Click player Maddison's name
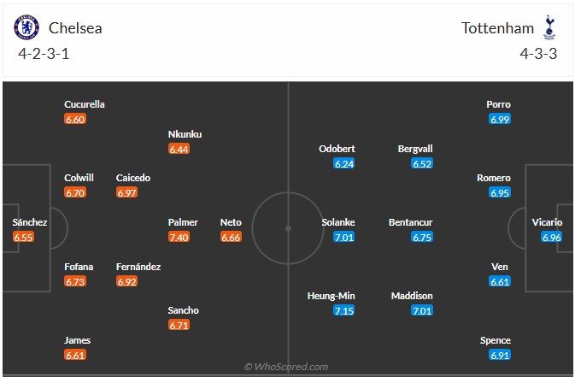Screen dimensions: 575x377 412,296
